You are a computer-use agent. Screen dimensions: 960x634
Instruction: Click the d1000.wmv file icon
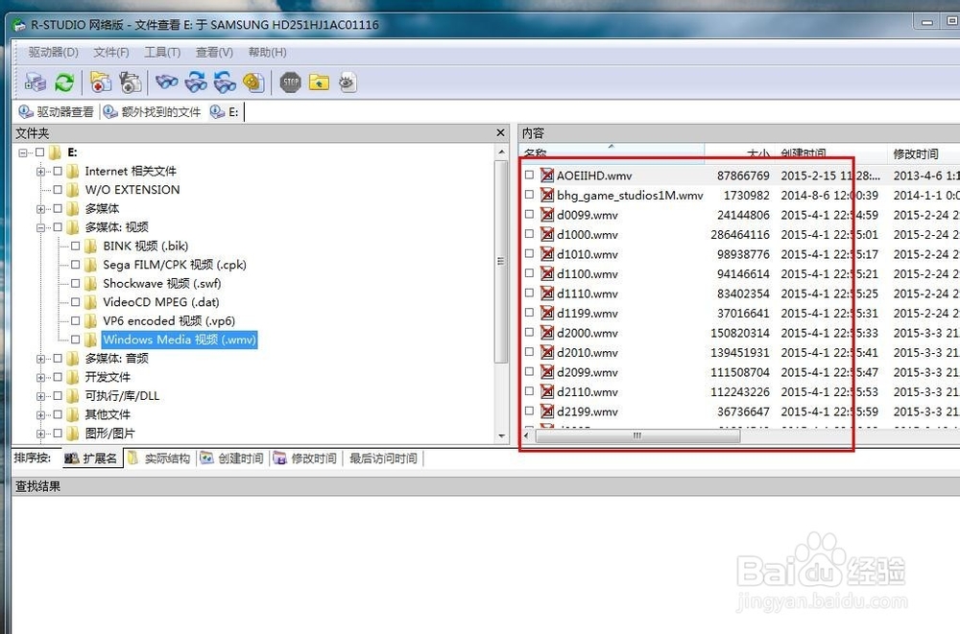tap(547, 234)
